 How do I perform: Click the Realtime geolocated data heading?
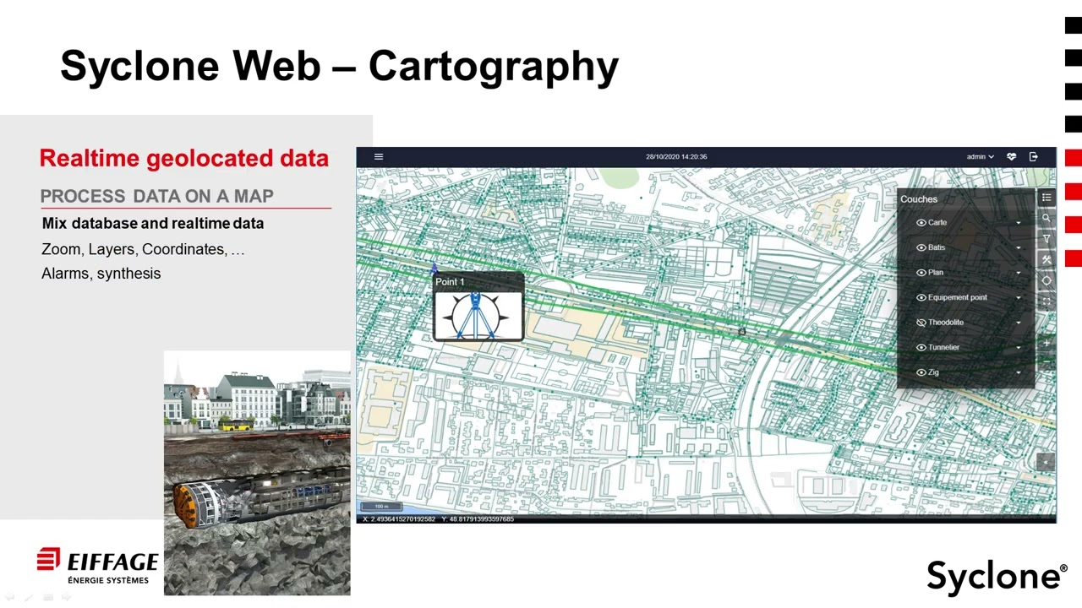(x=183, y=159)
